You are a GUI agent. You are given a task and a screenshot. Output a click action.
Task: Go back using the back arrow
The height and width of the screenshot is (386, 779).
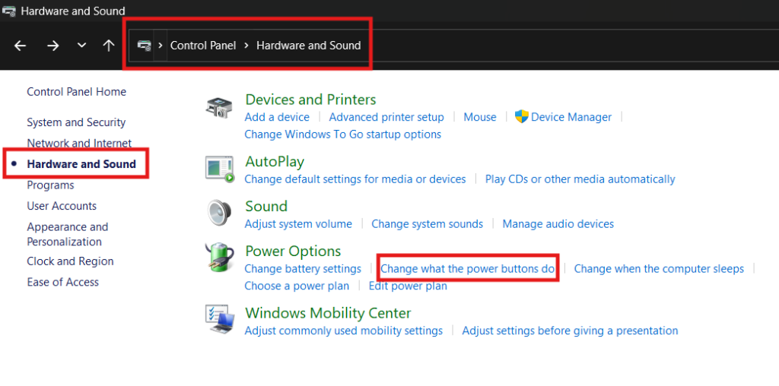click(x=21, y=46)
